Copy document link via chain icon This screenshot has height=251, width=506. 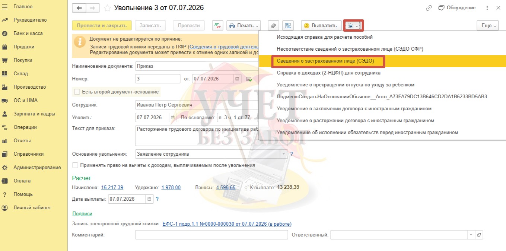[x=429, y=8]
